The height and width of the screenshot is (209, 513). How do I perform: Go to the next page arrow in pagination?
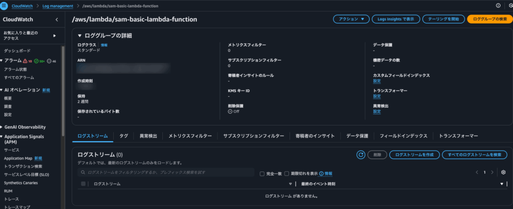(492, 172)
